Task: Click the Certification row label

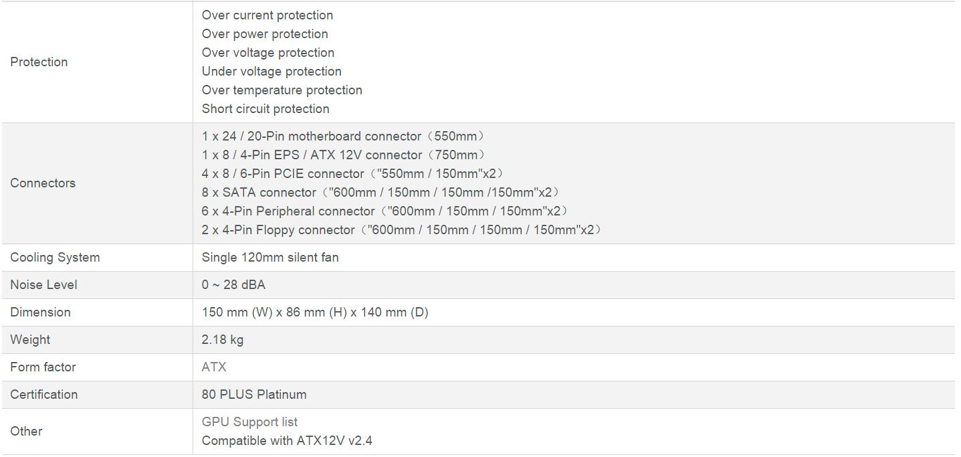Action: pos(43,395)
